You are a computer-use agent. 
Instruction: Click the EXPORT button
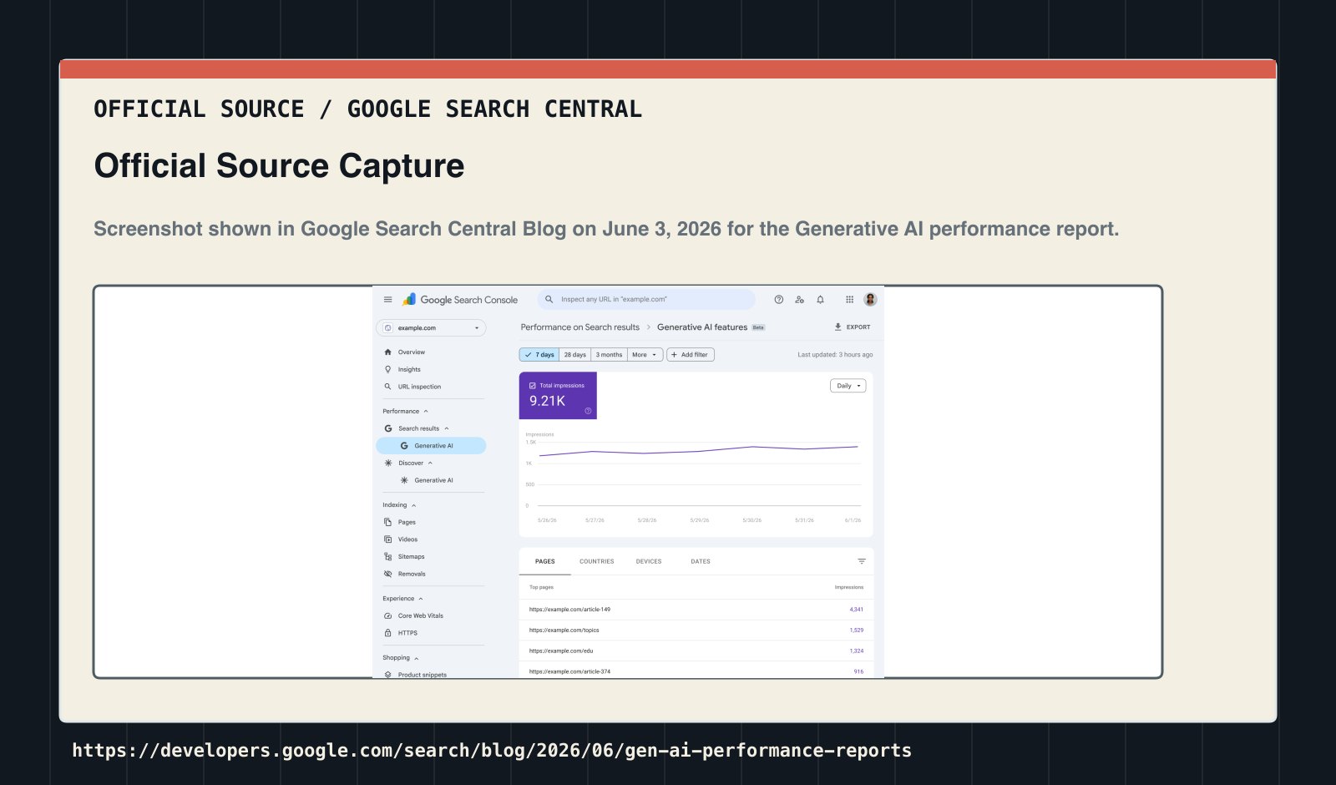[853, 327]
